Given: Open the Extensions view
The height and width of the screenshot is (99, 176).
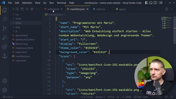Looking at the screenshot, I should coord(4,47).
